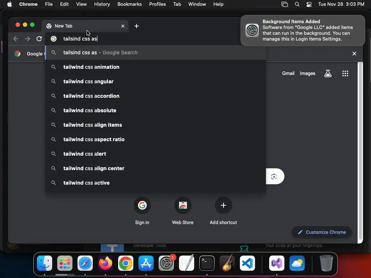Choose suggestion 'tailwind css angular'
Image resolution: width=371 pixels, height=278 pixels.
156,81
